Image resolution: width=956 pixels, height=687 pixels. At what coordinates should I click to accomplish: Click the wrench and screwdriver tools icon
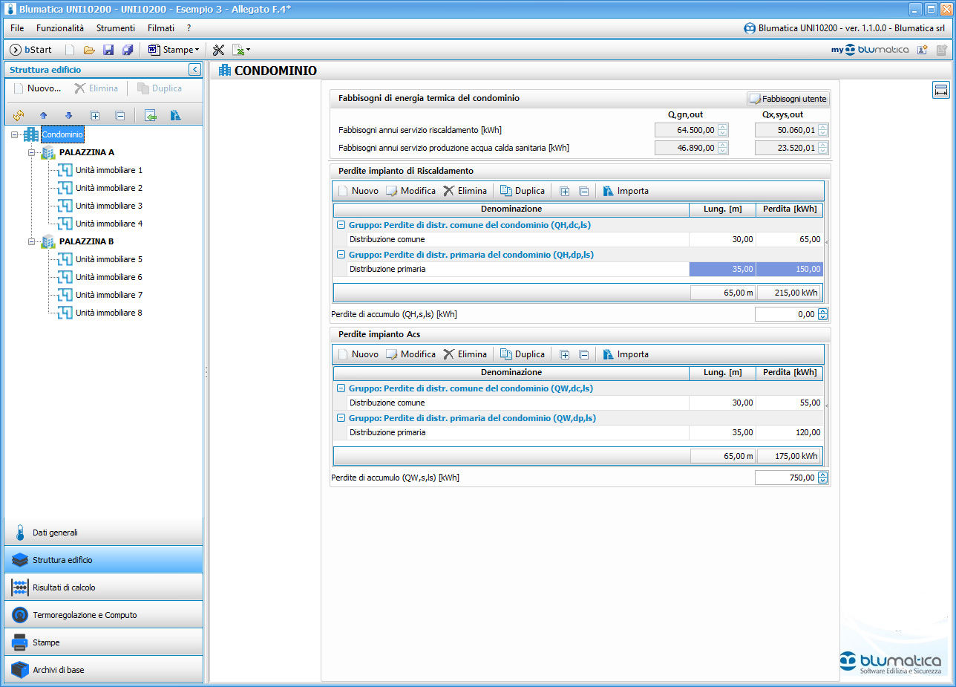[x=218, y=50]
